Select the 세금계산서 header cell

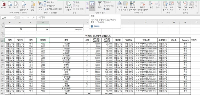[163, 40]
